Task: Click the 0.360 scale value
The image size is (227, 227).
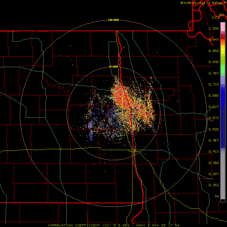Action: click(x=214, y=163)
